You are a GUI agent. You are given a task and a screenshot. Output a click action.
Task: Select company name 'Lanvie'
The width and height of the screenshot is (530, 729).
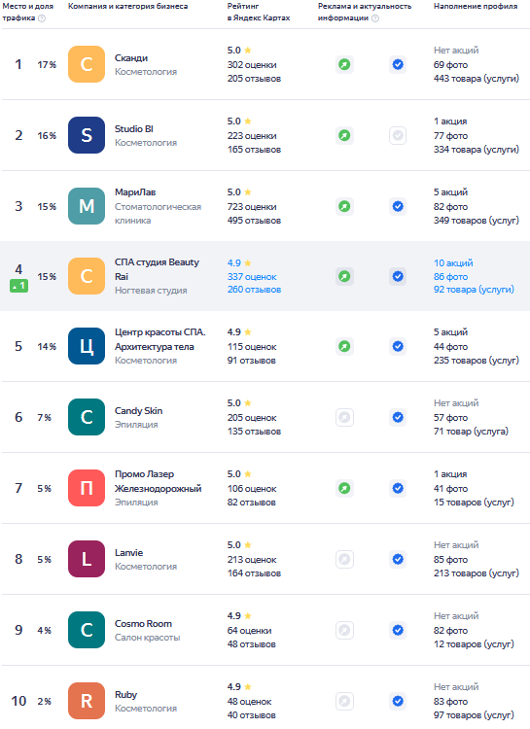click(129, 553)
